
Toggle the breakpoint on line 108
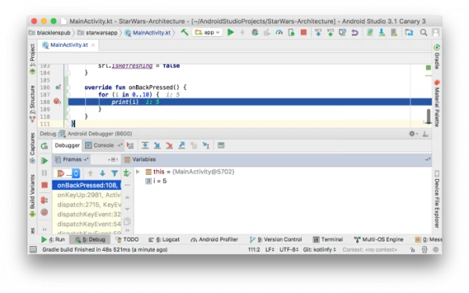(56, 102)
